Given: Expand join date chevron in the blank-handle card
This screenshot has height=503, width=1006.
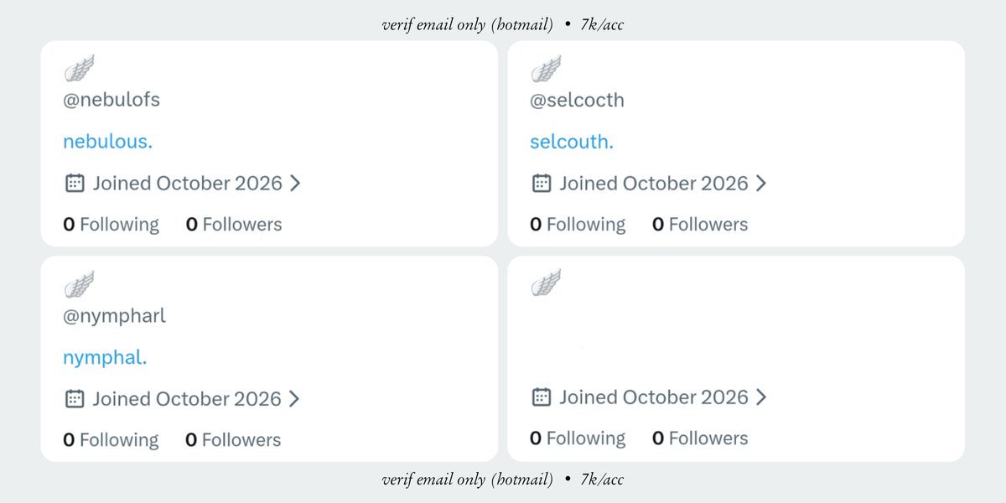Looking at the screenshot, I should [761, 397].
